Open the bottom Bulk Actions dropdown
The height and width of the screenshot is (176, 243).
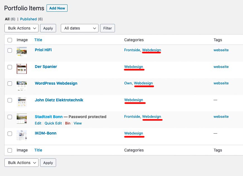pos(21,163)
